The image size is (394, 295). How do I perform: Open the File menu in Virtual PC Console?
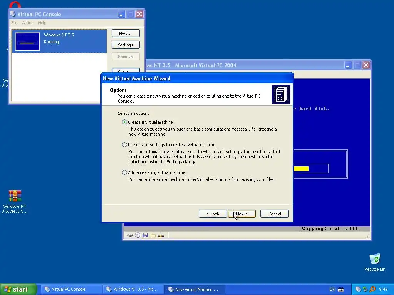point(14,23)
